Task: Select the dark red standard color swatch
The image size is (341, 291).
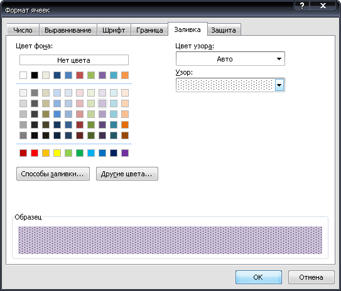Action: click(23, 153)
